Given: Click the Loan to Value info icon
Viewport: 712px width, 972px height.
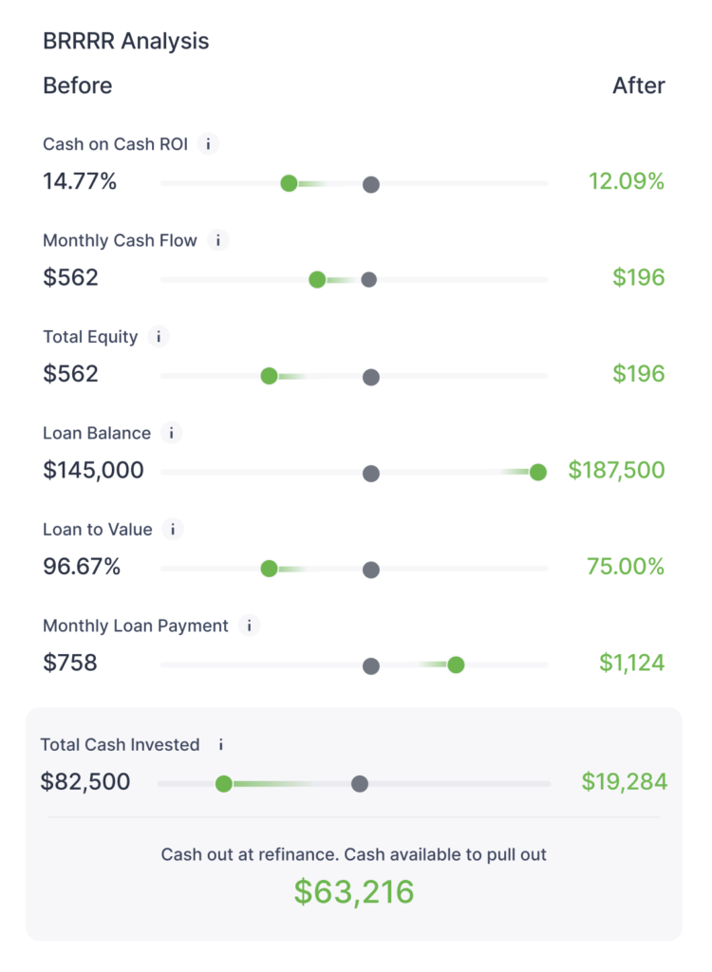Looking at the screenshot, I should pos(173,530).
